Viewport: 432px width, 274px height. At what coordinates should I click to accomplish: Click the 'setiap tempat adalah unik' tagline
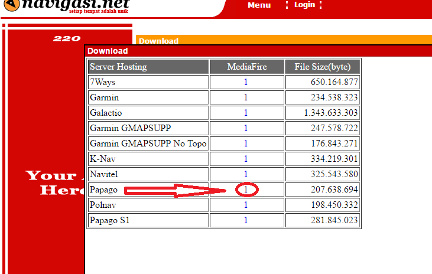(99, 11)
